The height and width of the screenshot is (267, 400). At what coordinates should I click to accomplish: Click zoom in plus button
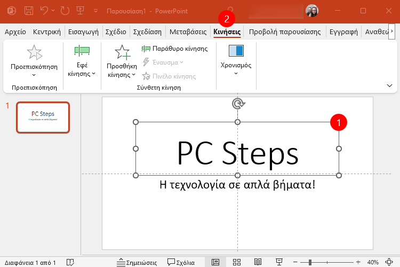(358, 262)
